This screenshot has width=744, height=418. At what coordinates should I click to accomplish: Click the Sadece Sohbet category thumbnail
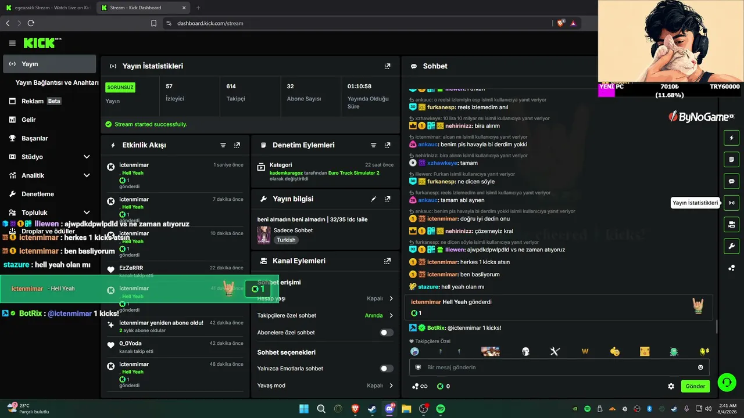[264, 235]
